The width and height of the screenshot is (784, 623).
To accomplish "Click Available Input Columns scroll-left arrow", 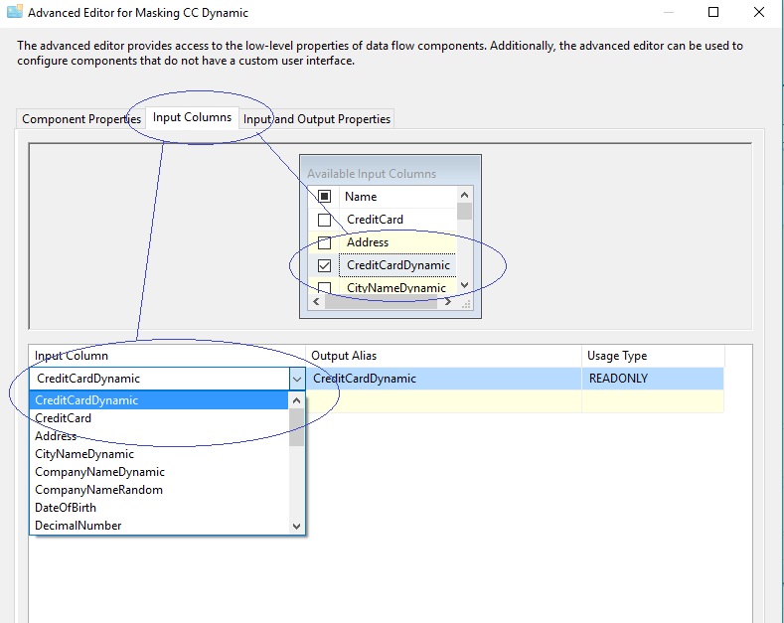I will 316,301.
